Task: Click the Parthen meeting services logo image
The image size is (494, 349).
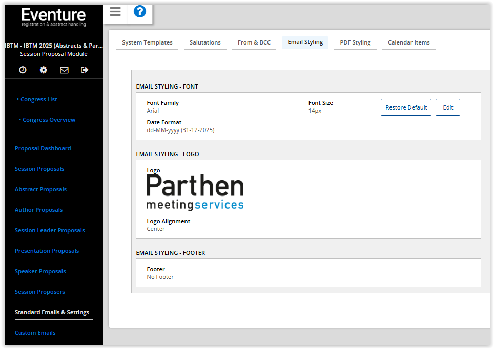Action: 195,192
